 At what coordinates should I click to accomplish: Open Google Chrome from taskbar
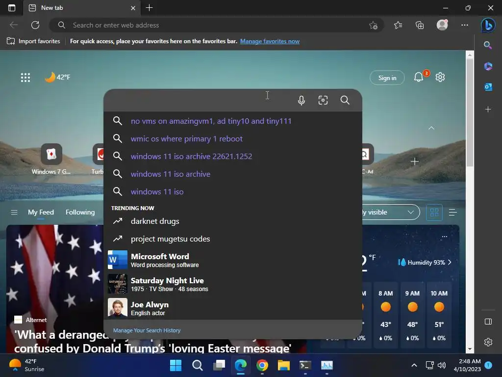(x=262, y=365)
